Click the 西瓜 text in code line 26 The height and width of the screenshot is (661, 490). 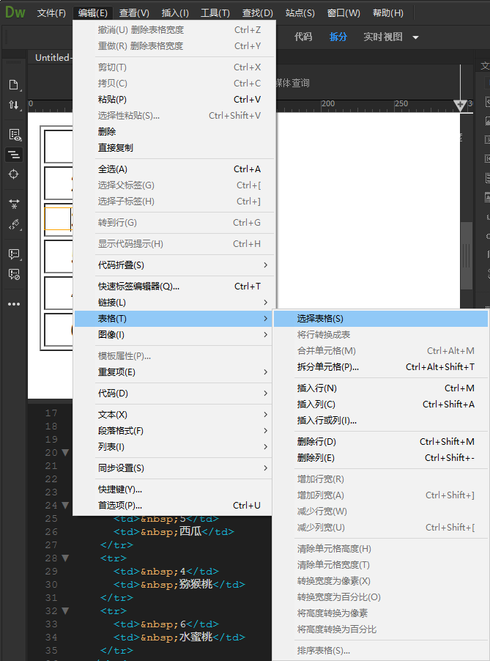(190, 531)
